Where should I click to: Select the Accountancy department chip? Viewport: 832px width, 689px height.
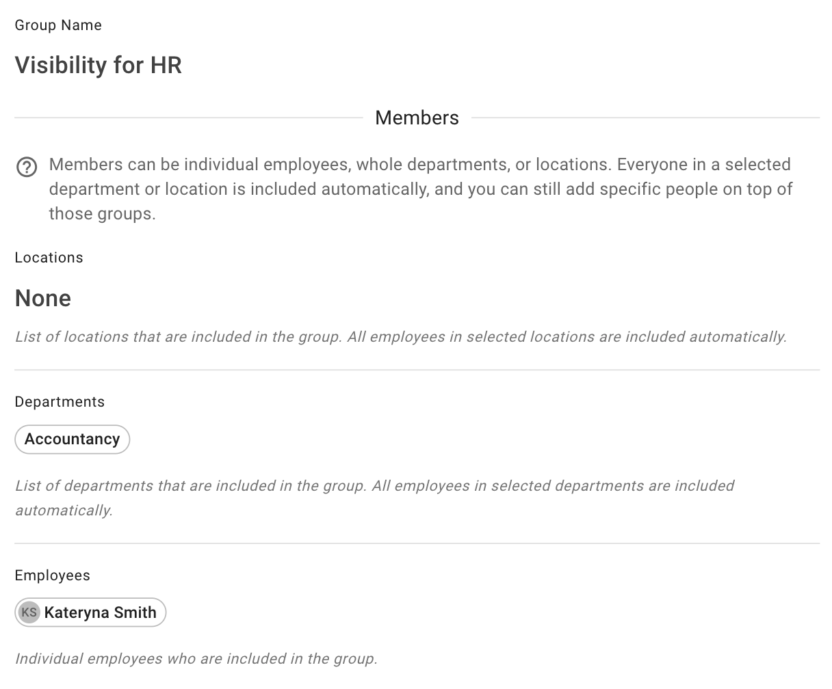72,440
